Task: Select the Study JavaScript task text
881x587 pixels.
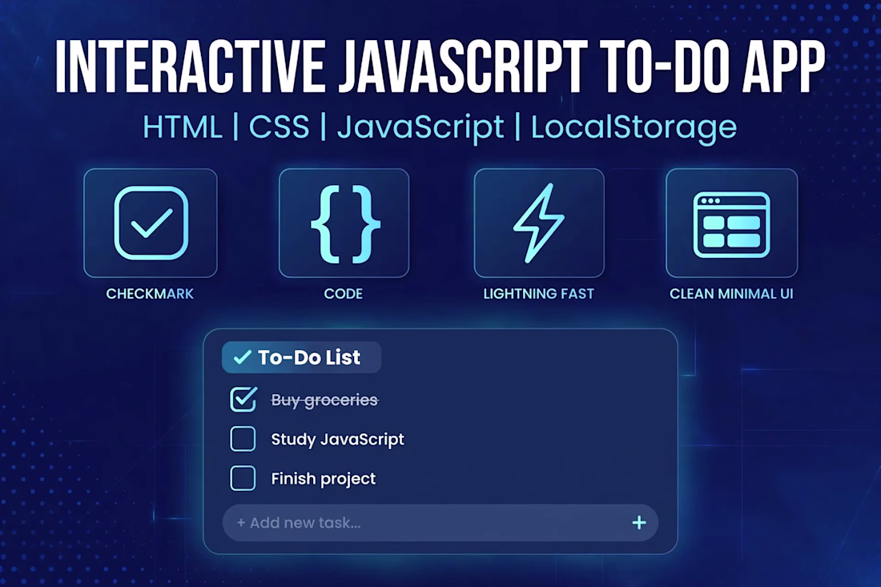Action: 338,440
